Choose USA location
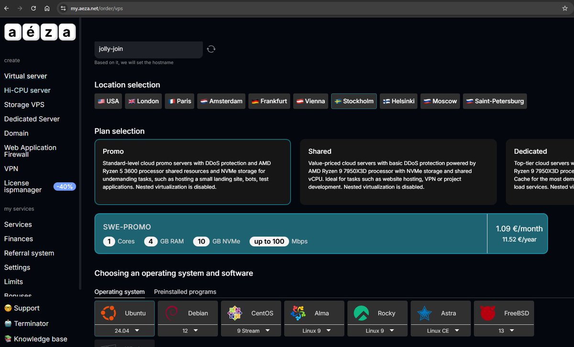 (108, 101)
